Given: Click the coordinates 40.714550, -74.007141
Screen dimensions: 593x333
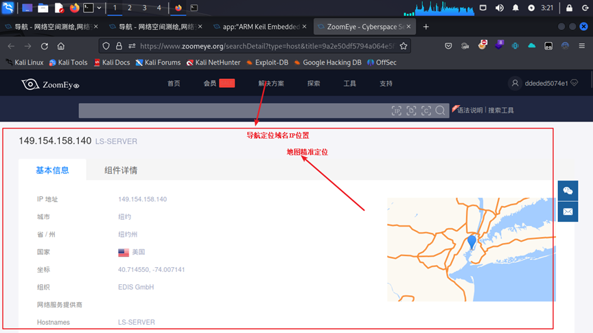Looking at the screenshot, I should 151,270.
